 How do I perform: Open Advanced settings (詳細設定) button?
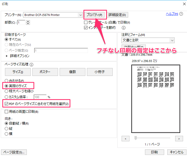pos(117,15)
